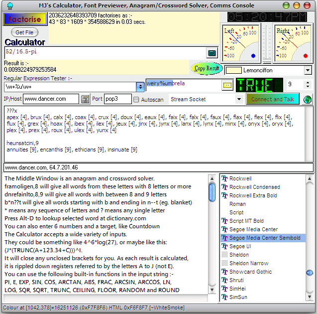Screen dimensions: 317x314
Task: Click the Factorise button
Action: [x=25, y=19]
